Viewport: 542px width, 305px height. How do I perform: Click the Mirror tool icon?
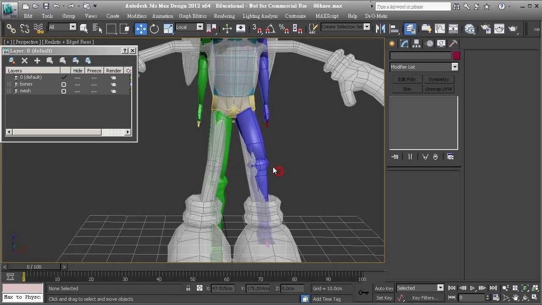tap(381, 28)
